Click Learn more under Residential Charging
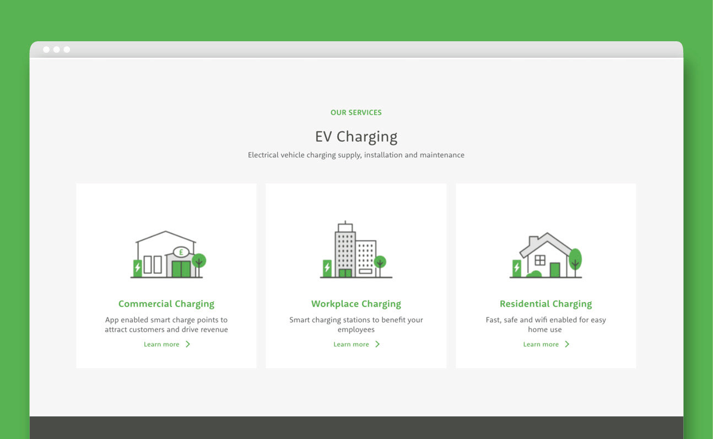The width and height of the screenshot is (713, 439). (x=541, y=344)
